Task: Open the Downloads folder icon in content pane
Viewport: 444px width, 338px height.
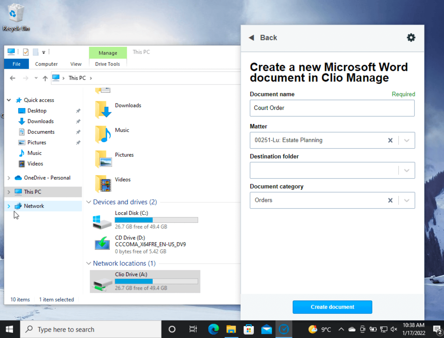Action: (x=103, y=109)
